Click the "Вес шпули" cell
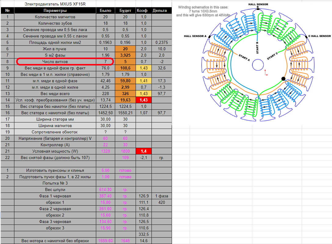 click(55, 189)
